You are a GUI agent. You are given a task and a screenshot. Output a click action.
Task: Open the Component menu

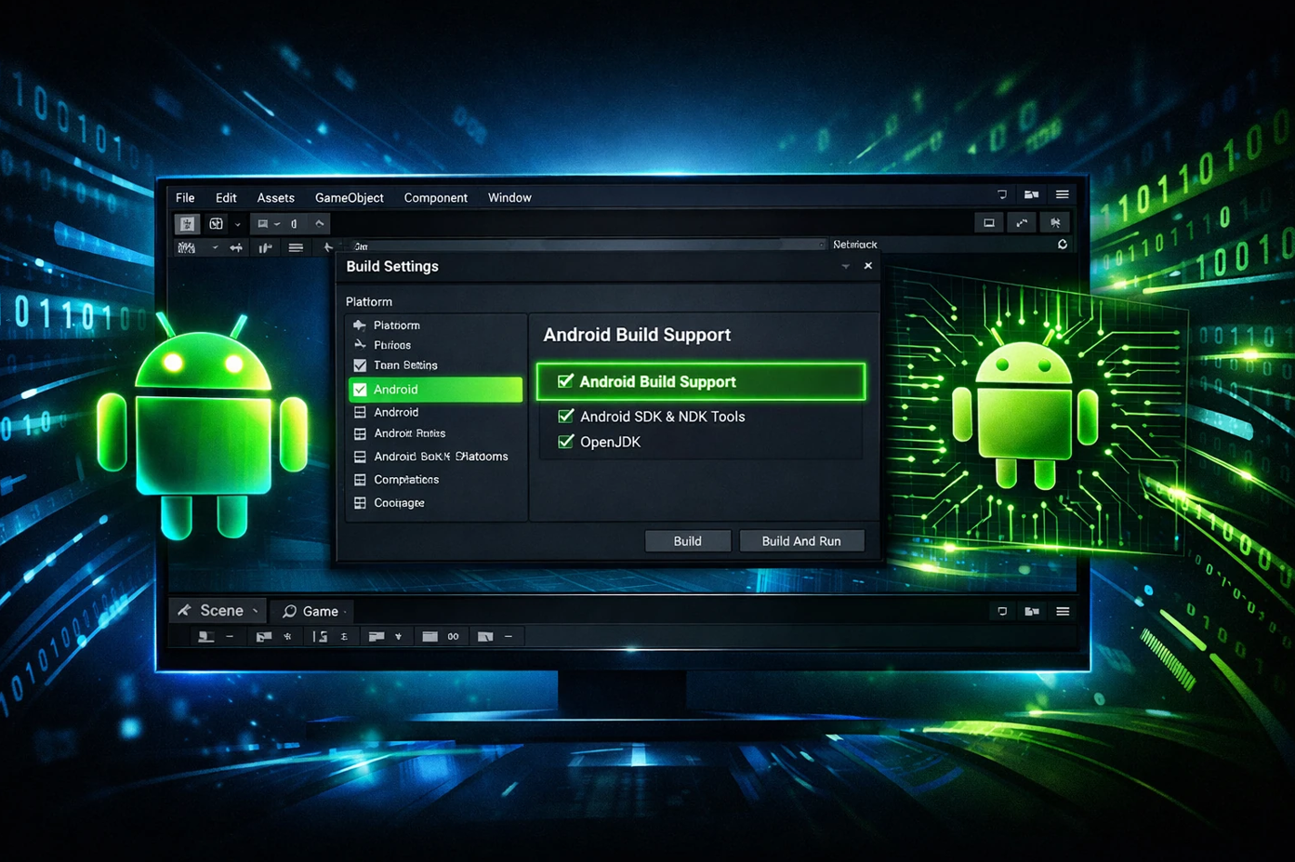pyautogui.click(x=435, y=198)
